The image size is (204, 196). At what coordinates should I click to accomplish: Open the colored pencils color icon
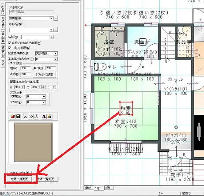click(49, 117)
